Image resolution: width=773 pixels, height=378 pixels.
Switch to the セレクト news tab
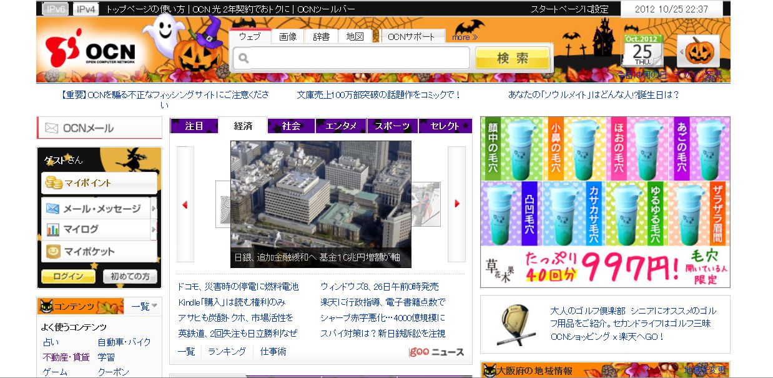click(445, 126)
